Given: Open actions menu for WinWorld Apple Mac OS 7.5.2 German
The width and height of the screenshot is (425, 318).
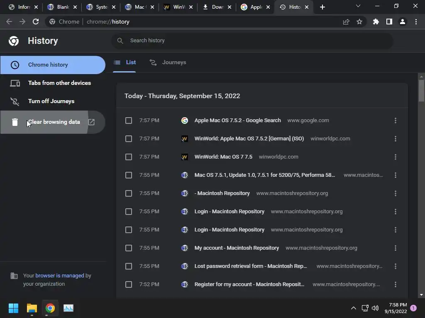Looking at the screenshot, I should tap(396, 139).
